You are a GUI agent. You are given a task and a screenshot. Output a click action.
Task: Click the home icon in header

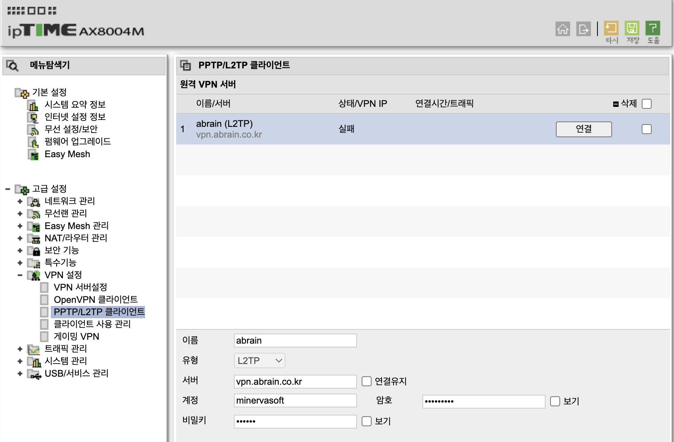[x=563, y=29]
